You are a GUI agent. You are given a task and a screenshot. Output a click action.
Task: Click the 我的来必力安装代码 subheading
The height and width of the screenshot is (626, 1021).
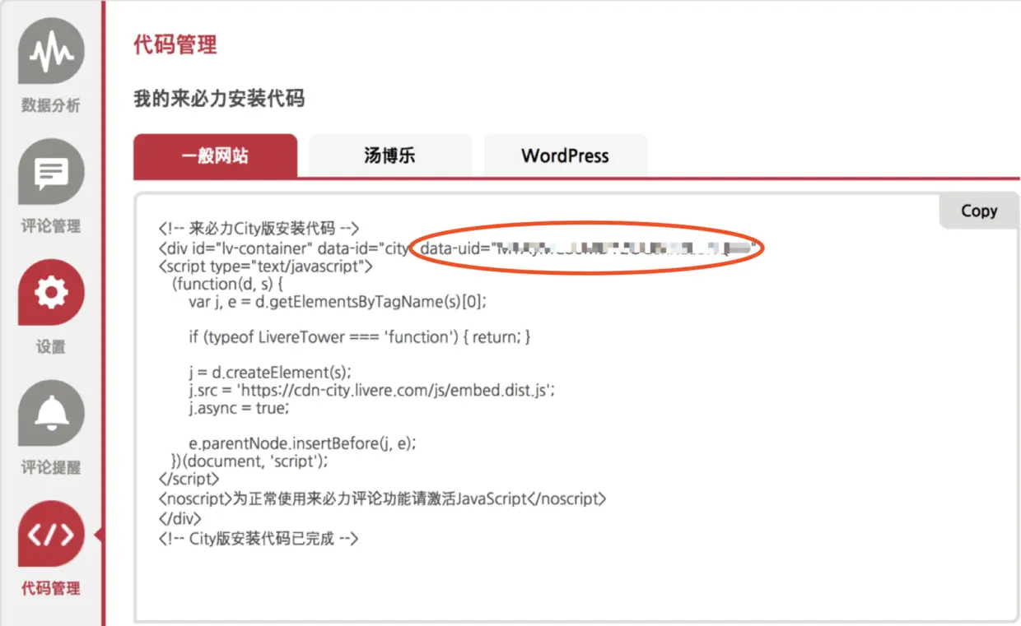pos(219,100)
